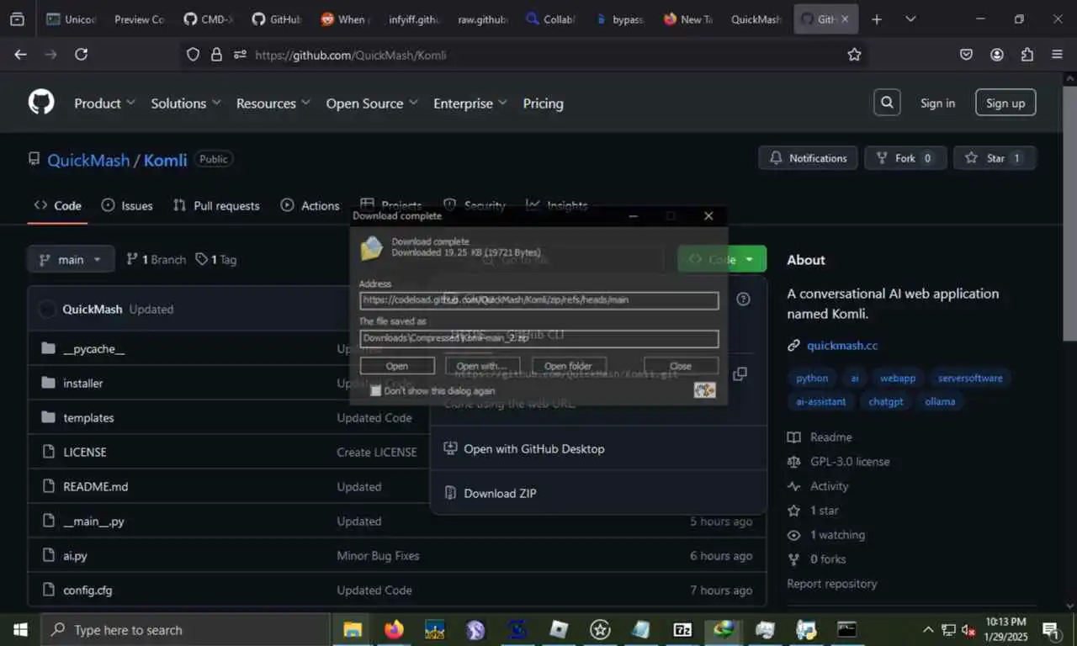Tick the Don't show this dialog again checkbox

pos(376,391)
